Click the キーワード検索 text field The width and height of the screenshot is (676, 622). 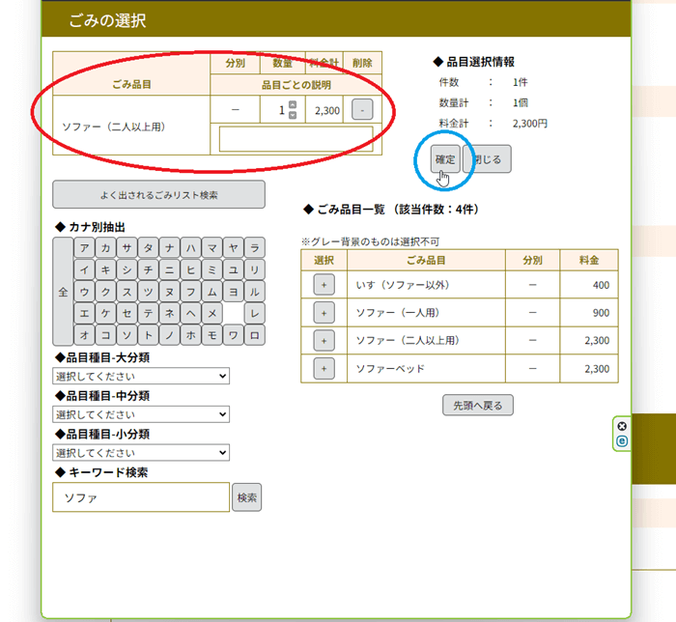coord(141,497)
